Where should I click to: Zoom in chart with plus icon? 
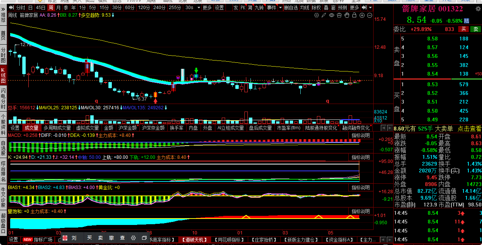click(362, 15)
